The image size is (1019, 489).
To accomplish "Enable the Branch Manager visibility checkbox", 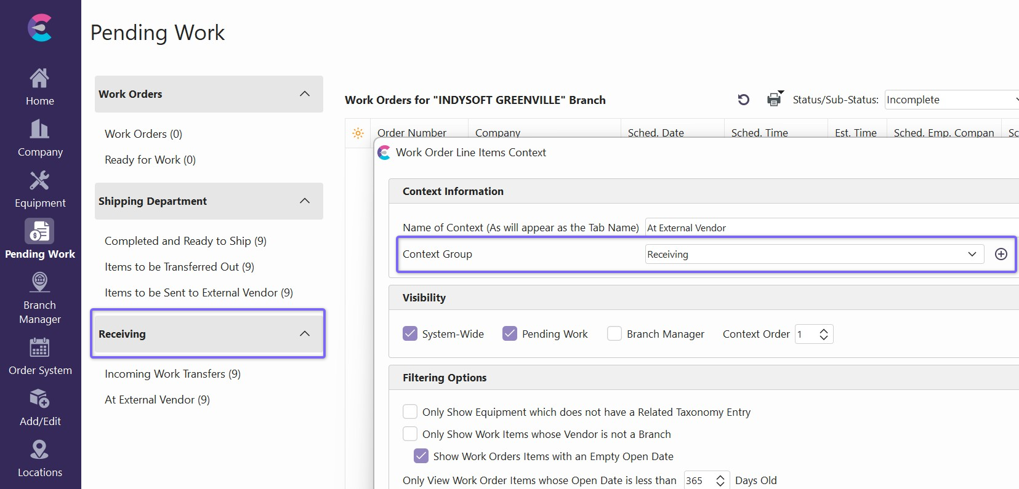I will point(614,333).
